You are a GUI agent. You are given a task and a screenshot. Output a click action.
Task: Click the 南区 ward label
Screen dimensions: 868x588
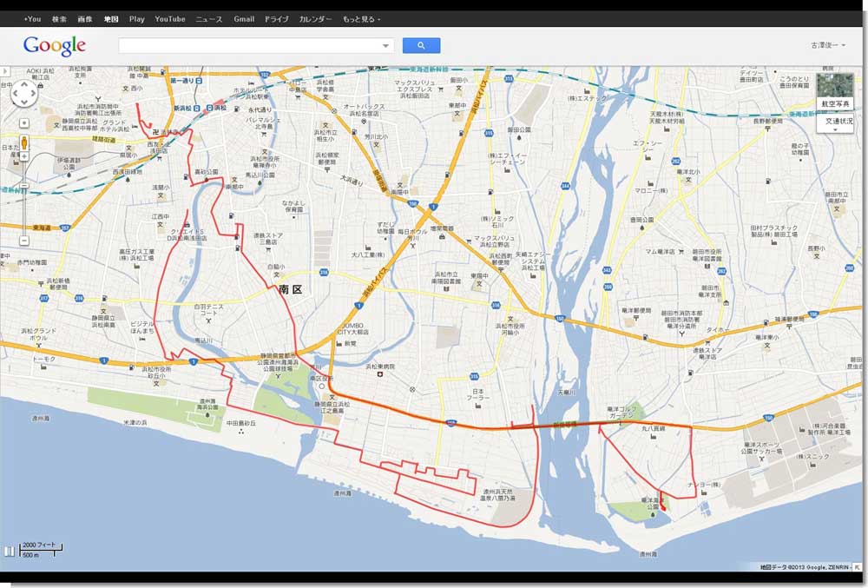point(291,289)
